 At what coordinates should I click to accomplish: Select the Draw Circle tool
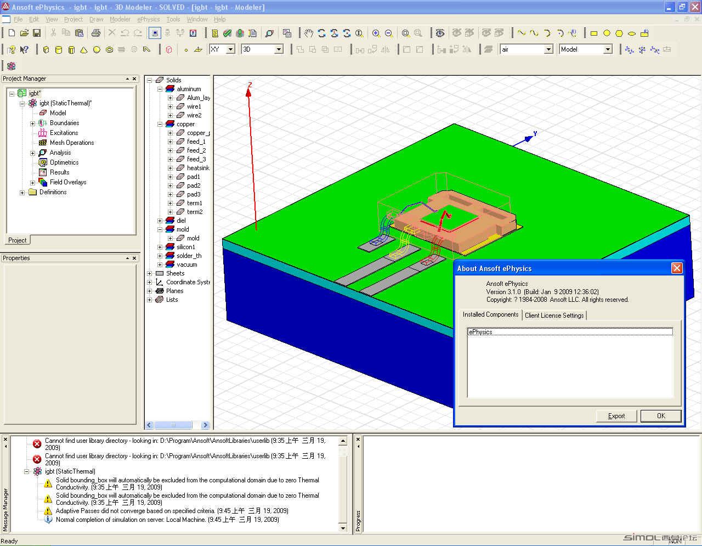607,33
